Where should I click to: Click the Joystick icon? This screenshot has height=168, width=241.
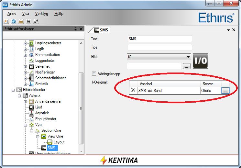click(x=31, y=113)
